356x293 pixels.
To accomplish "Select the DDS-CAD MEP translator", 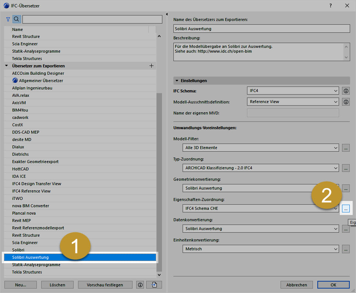I will pyautogui.click(x=80, y=132).
